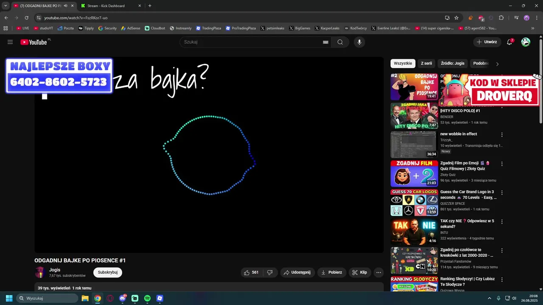The image size is (543, 305).
Task: Click the Pobierz download button
Action: 332,272
